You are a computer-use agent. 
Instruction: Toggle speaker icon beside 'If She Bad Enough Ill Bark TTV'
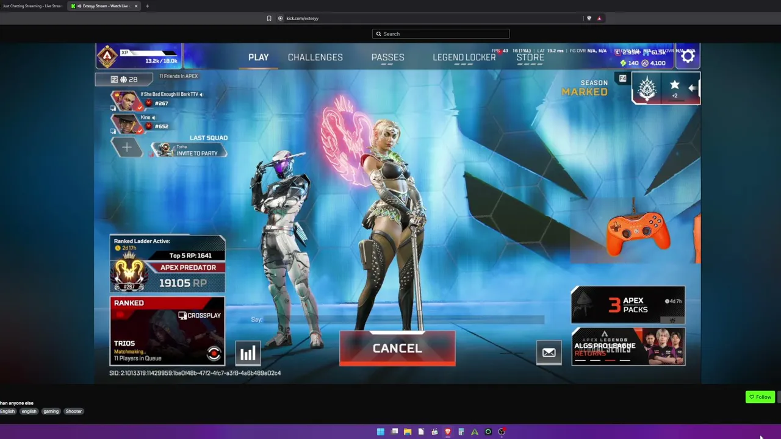tap(201, 95)
